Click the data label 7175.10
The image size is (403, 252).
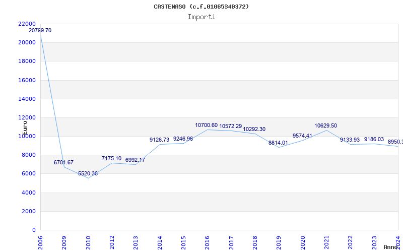[111, 158]
